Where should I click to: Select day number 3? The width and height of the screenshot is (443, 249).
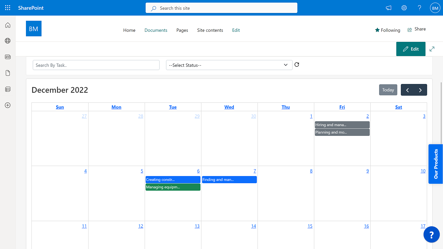point(424,116)
